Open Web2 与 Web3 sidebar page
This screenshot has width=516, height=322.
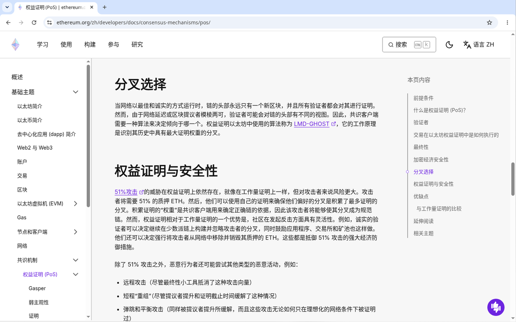[x=35, y=148]
